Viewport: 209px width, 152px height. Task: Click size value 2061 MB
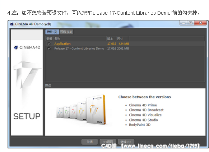[123, 49]
